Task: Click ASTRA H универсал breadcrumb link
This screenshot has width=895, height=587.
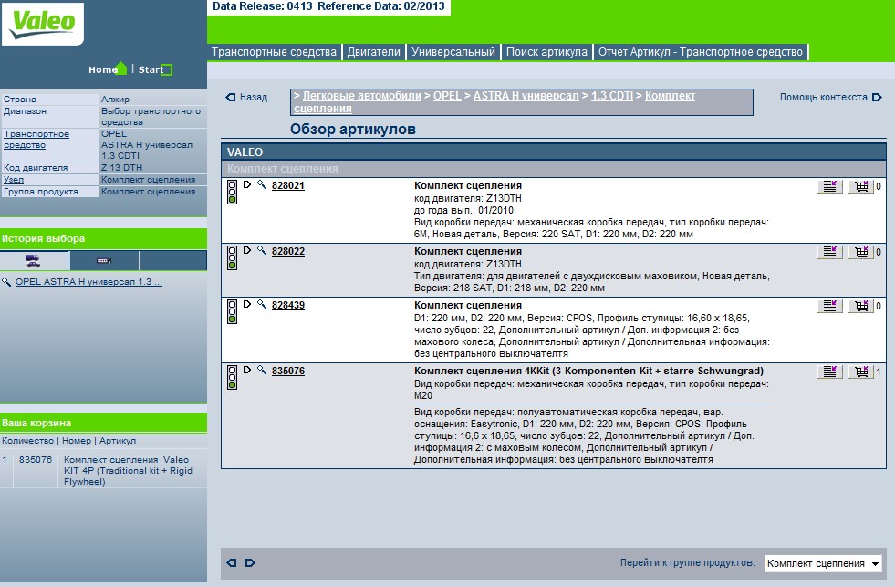Action: pyautogui.click(x=526, y=96)
